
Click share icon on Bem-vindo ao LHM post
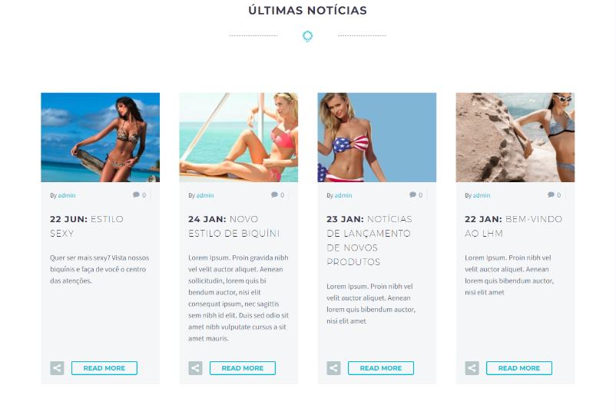[472, 368]
